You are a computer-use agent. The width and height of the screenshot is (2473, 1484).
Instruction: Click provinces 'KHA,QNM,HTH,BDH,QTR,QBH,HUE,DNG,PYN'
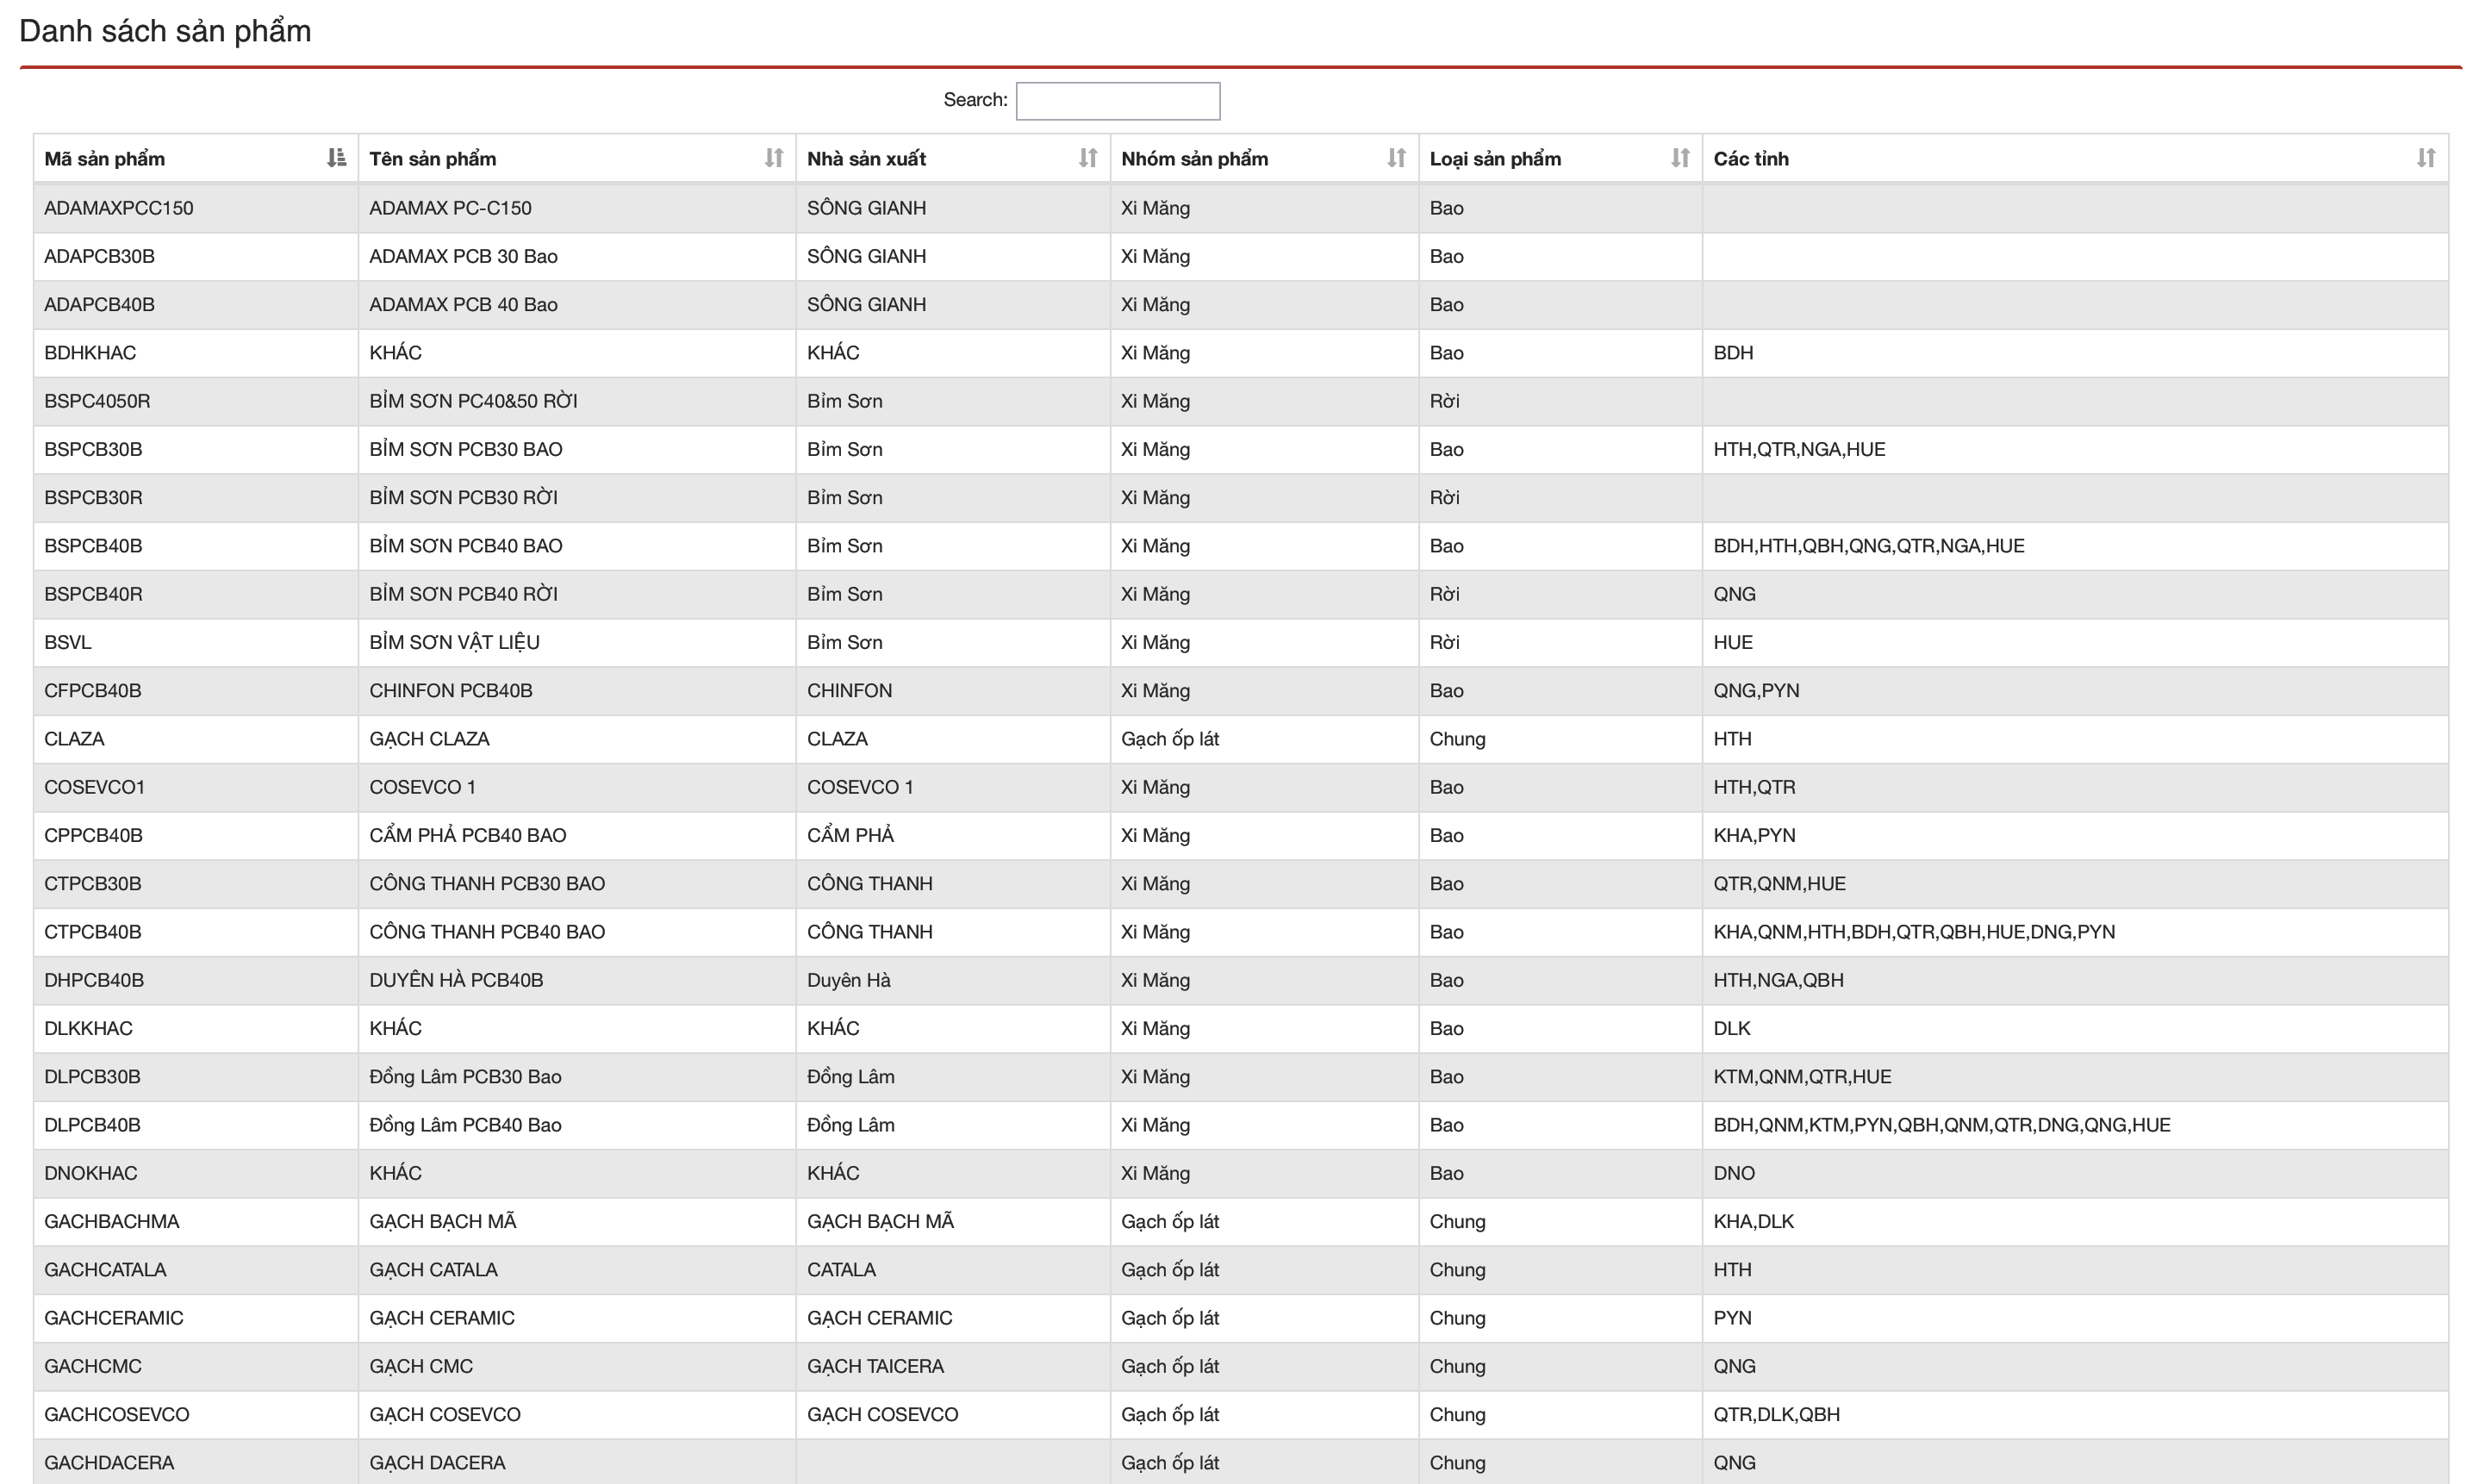1913,932
